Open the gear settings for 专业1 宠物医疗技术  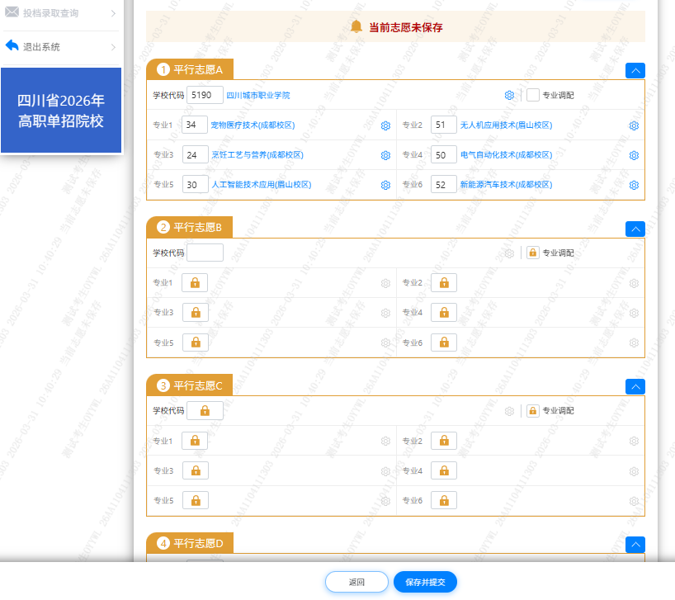pos(385,125)
